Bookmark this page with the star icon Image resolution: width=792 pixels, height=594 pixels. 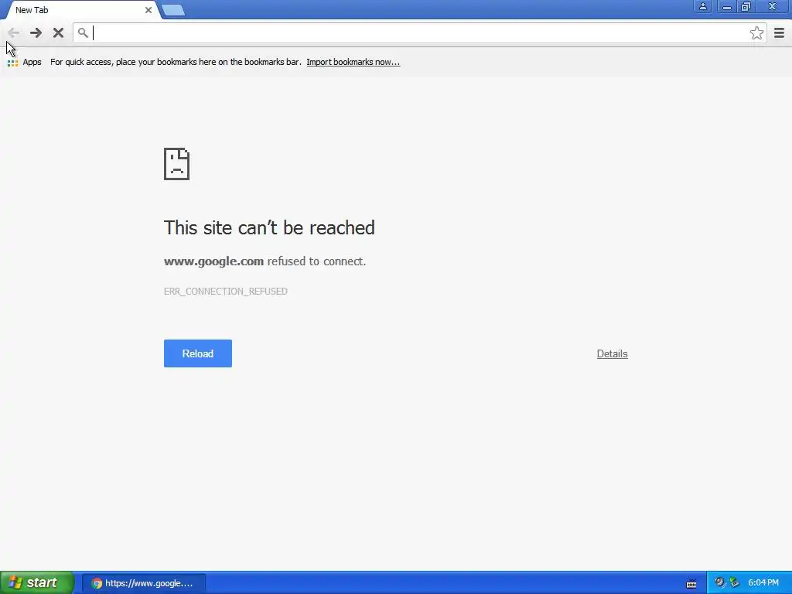pos(756,32)
